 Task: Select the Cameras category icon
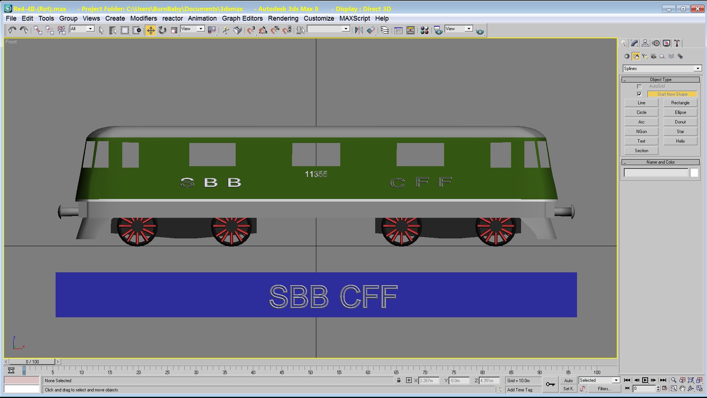(653, 56)
